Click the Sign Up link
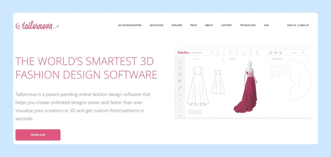The width and height of the screenshot is (331, 157). (x=304, y=25)
